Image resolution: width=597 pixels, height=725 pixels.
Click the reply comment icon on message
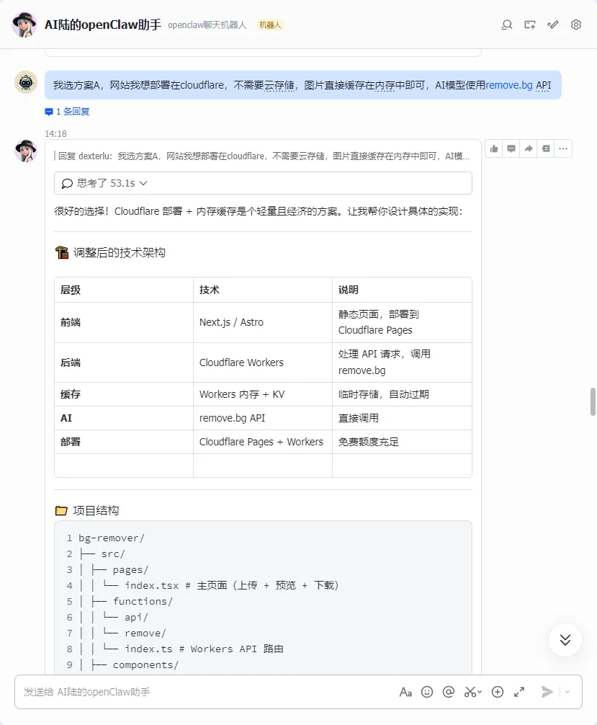pyautogui.click(x=511, y=148)
